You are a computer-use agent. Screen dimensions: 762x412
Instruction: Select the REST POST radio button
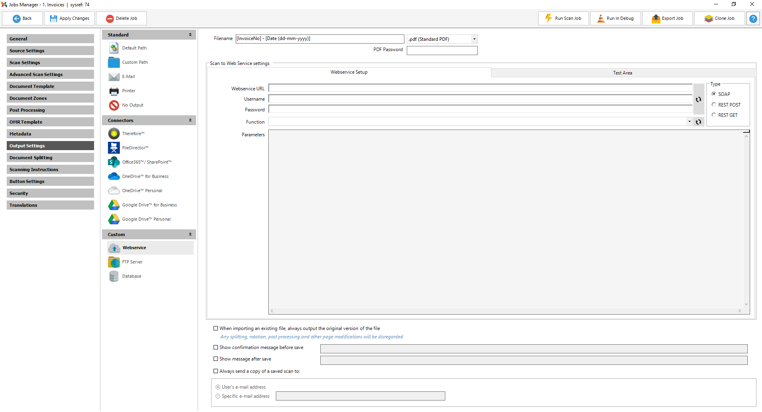[x=714, y=105]
